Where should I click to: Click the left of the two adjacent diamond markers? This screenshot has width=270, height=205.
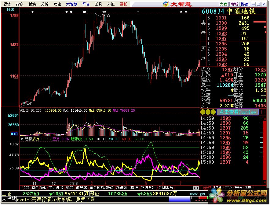[67, 12]
